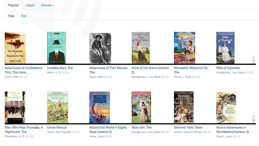Follow the Grimms' Fairy Tales title link
The image size is (259, 146).
pos(188,127)
